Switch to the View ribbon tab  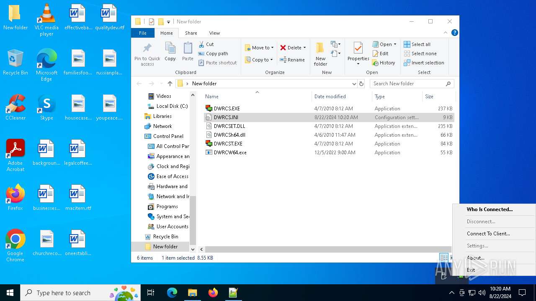coord(214,33)
